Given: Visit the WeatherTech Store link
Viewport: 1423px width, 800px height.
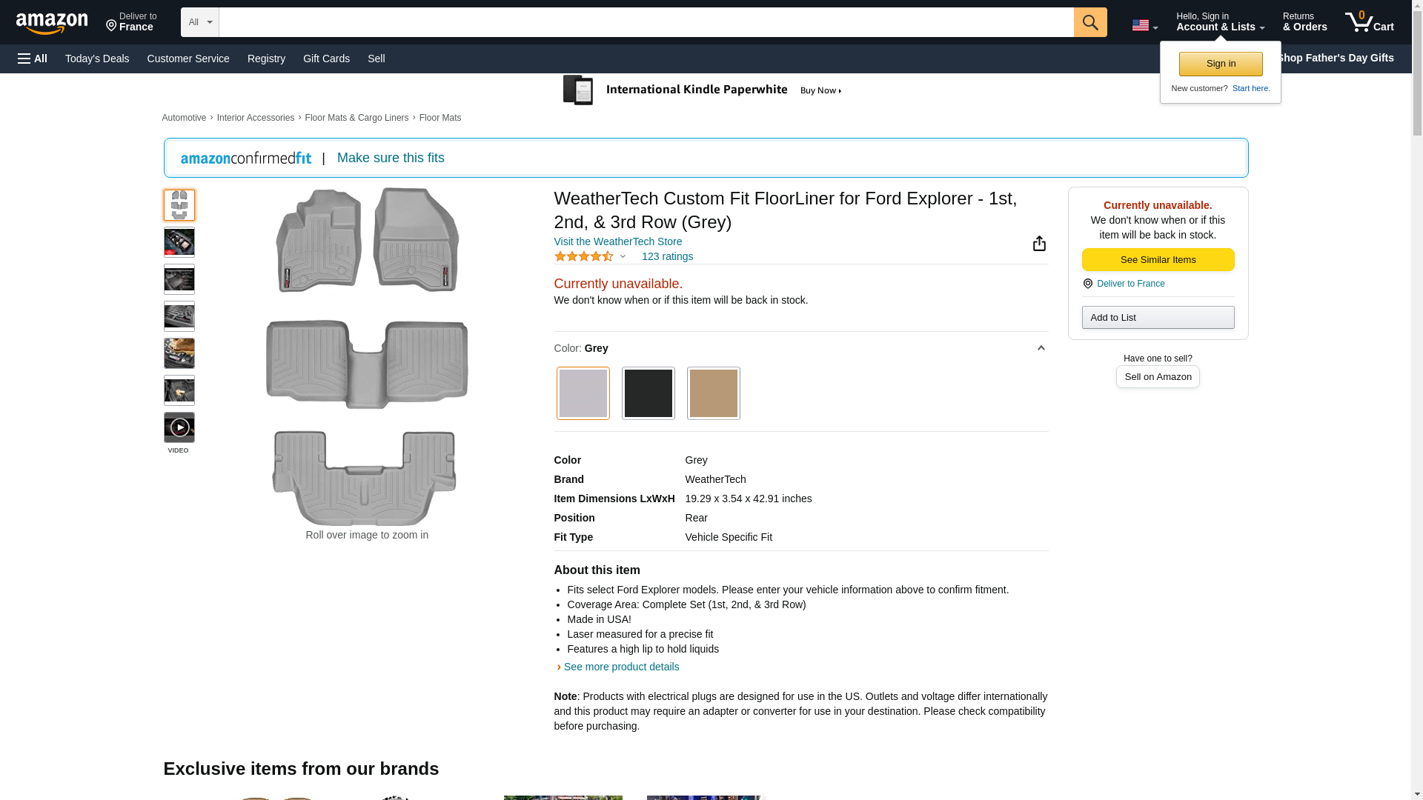Looking at the screenshot, I should (617, 241).
